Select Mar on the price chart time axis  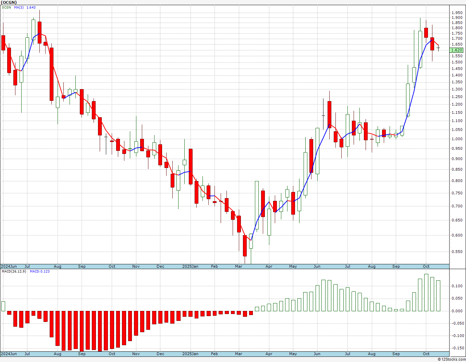[238, 266]
